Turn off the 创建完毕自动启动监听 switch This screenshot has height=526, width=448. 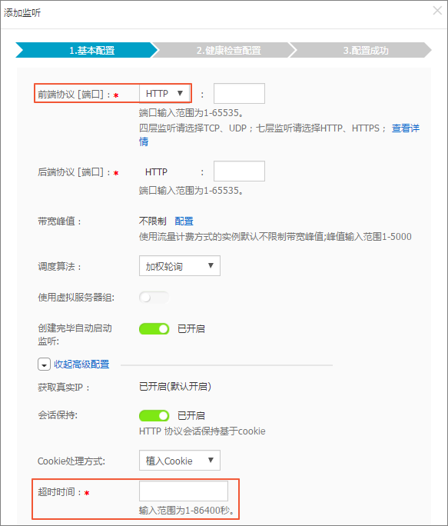click(x=154, y=329)
